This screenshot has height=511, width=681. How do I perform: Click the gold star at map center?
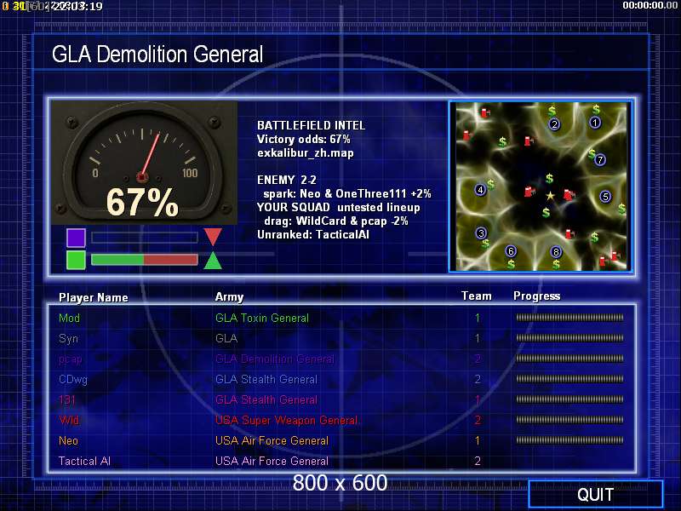[550, 196]
